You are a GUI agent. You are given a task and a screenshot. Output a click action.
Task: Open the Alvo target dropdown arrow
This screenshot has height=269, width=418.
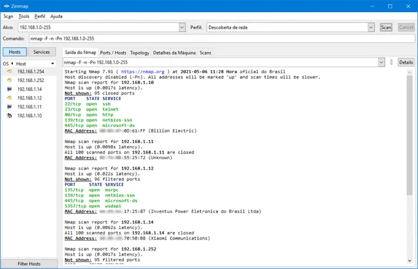click(182, 27)
